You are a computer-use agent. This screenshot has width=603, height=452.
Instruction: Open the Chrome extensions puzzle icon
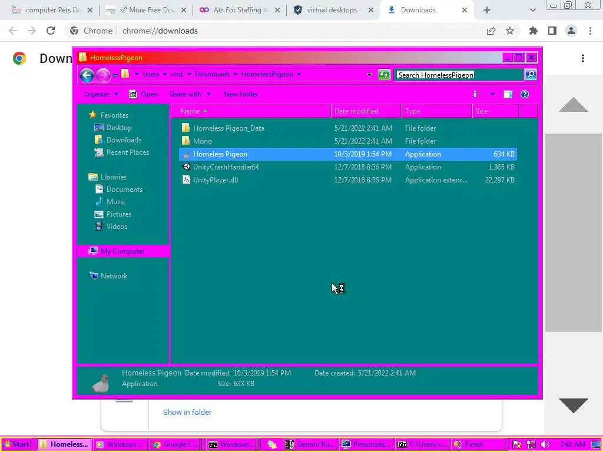(x=534, y=31)
